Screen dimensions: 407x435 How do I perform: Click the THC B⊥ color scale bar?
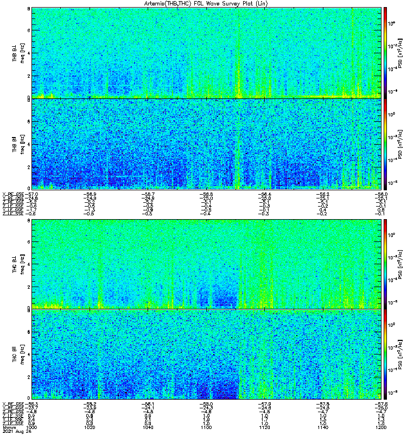[385, 264]
